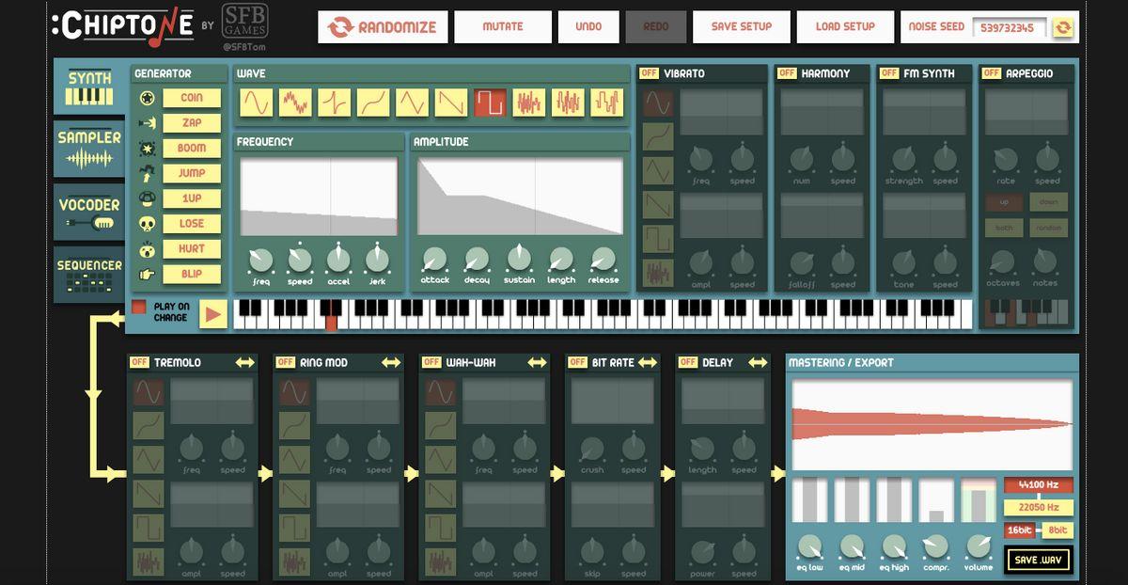This screenshot has width=1128, height=585.
Task: Choose tremolo square waveform
Action: [x=149, y=529]
